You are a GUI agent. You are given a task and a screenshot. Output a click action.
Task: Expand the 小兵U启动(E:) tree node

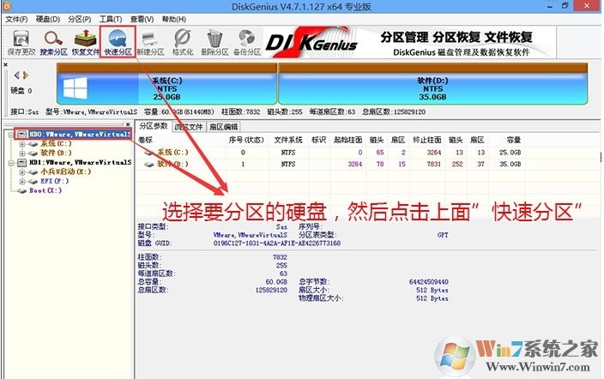[22, 172]
